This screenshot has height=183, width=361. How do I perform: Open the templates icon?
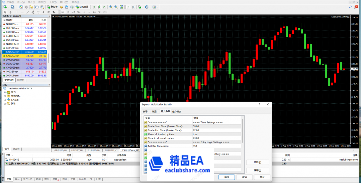pos(154,7)
